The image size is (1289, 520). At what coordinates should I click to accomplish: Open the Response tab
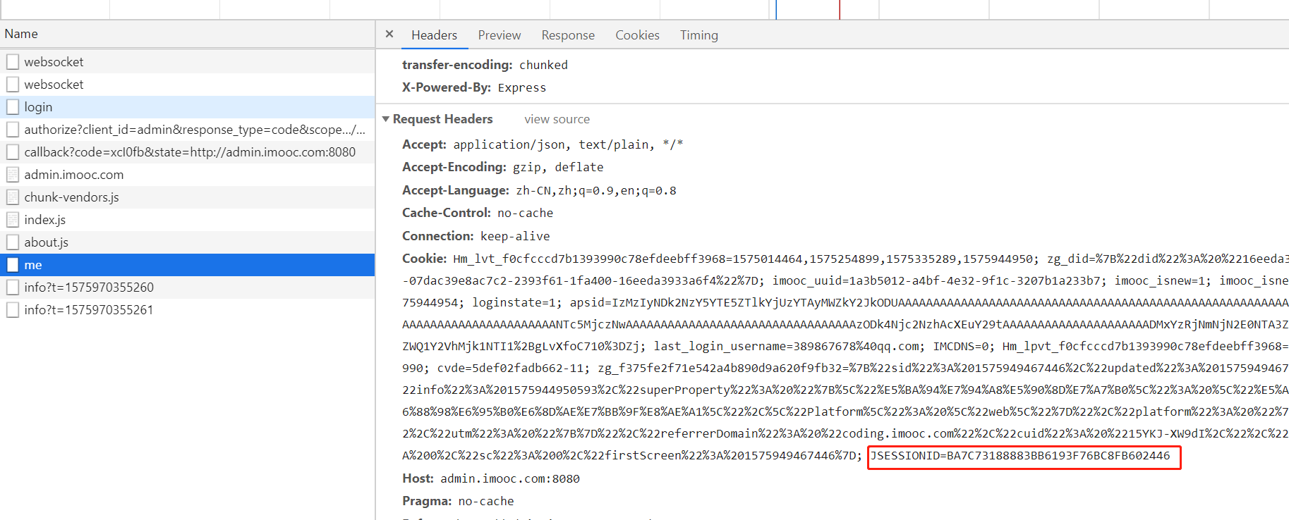pyautogui.click(x=568, y=35)
